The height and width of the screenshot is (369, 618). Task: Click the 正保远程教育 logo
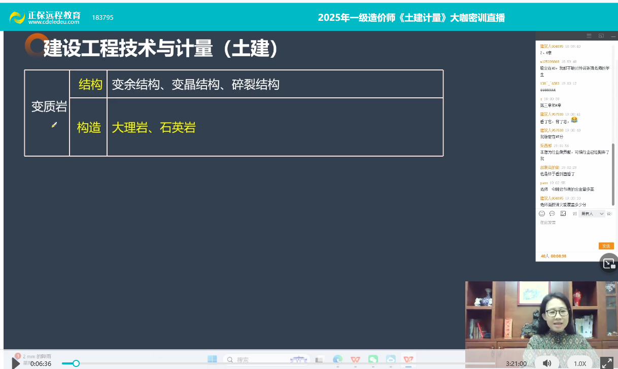click(46, 17)
